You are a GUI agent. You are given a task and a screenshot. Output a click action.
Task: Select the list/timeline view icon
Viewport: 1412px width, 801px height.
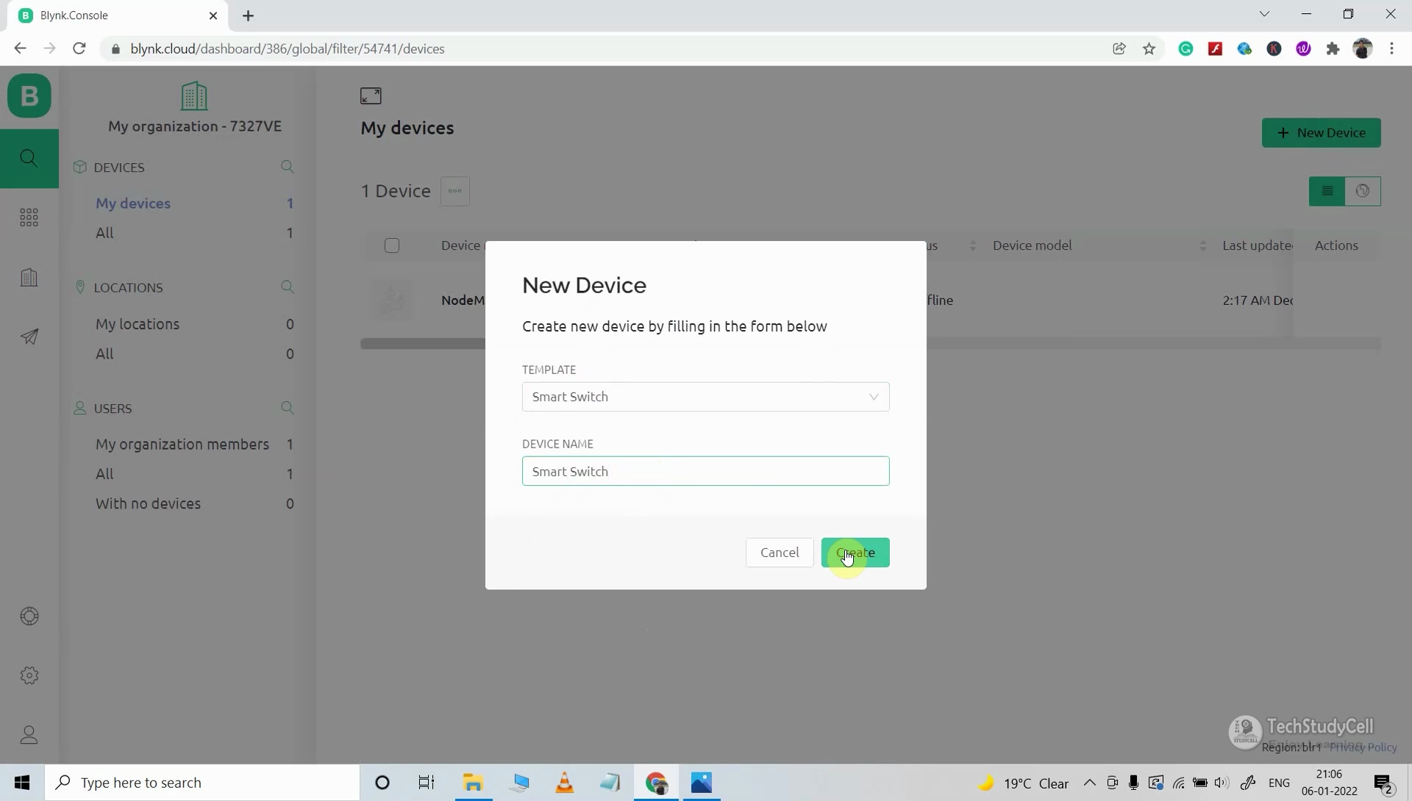1327,190
